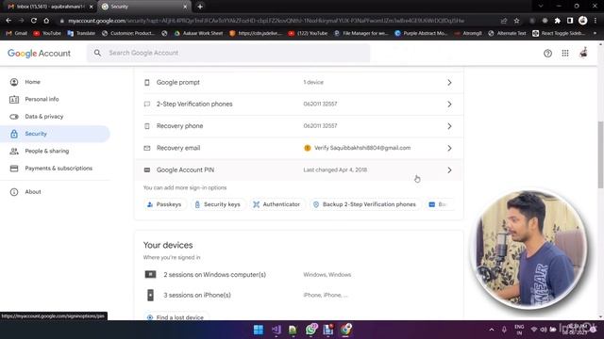604x339 pixels.
Task: Expand Recovery phone chevron
Action: coord(449,126)
